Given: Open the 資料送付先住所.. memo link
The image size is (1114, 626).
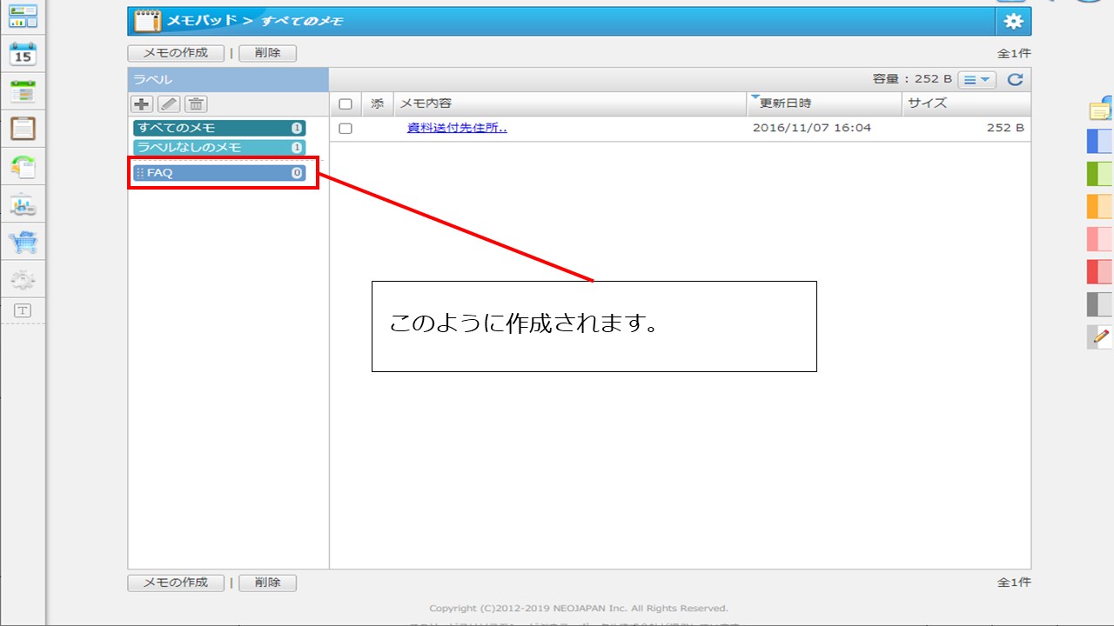Looking at the screenshot, I should tap(457, 128).
